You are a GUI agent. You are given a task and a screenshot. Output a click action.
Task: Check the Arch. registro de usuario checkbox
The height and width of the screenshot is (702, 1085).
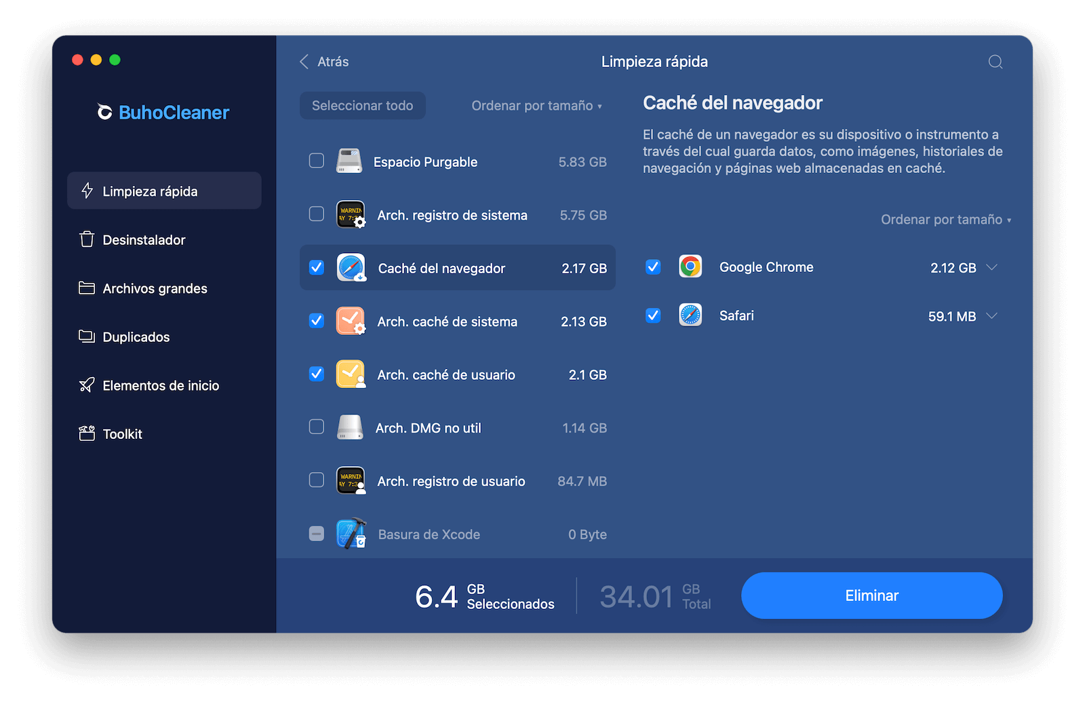317,480
